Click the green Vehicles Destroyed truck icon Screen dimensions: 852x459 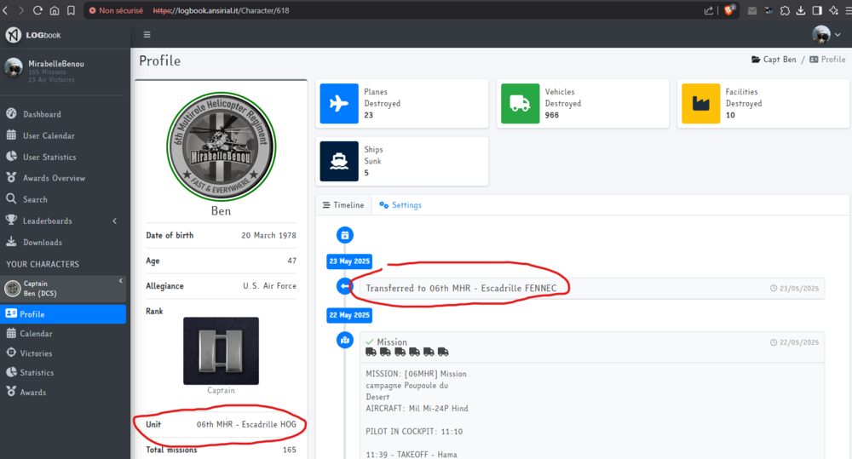pos(520,103)
